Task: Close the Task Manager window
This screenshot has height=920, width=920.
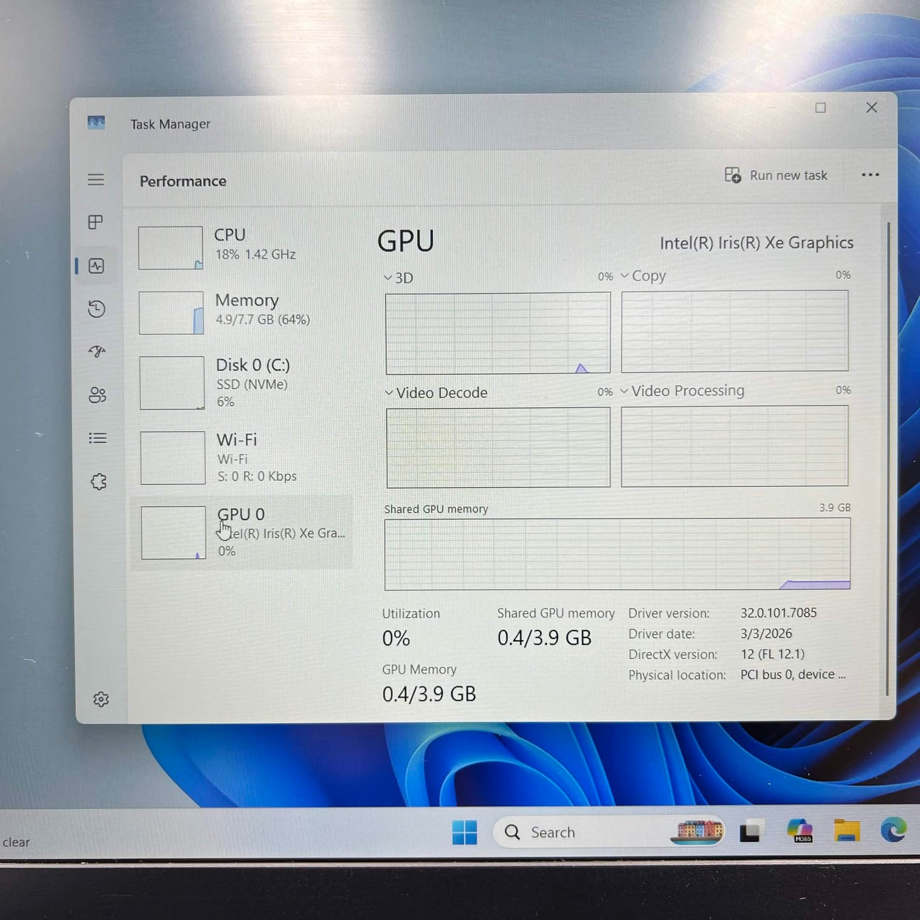Action: pyautogui.click(x=872, y=108)
